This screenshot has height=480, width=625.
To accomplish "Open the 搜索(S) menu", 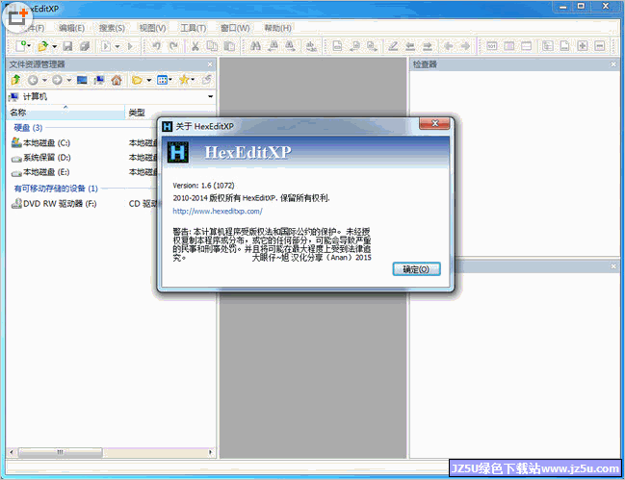I will [112, 28].
